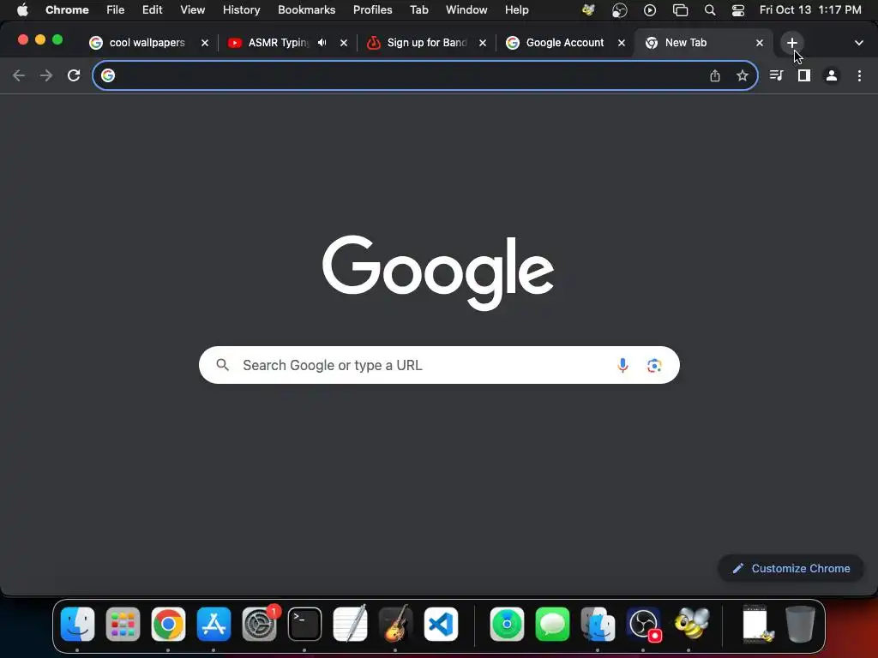
Task: Open the View menu
Action: click(x=193, y=10)
